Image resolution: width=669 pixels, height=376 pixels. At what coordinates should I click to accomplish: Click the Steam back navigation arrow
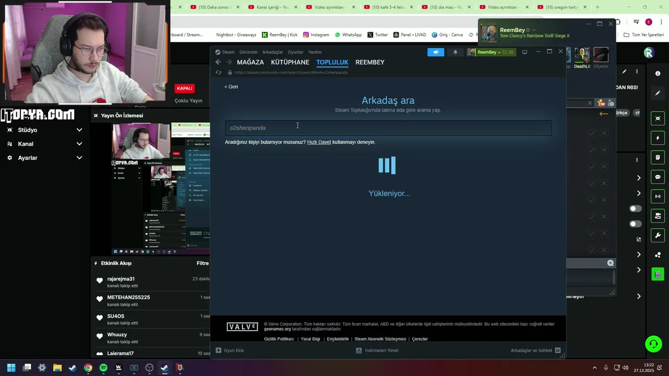[x=218, y=62]
